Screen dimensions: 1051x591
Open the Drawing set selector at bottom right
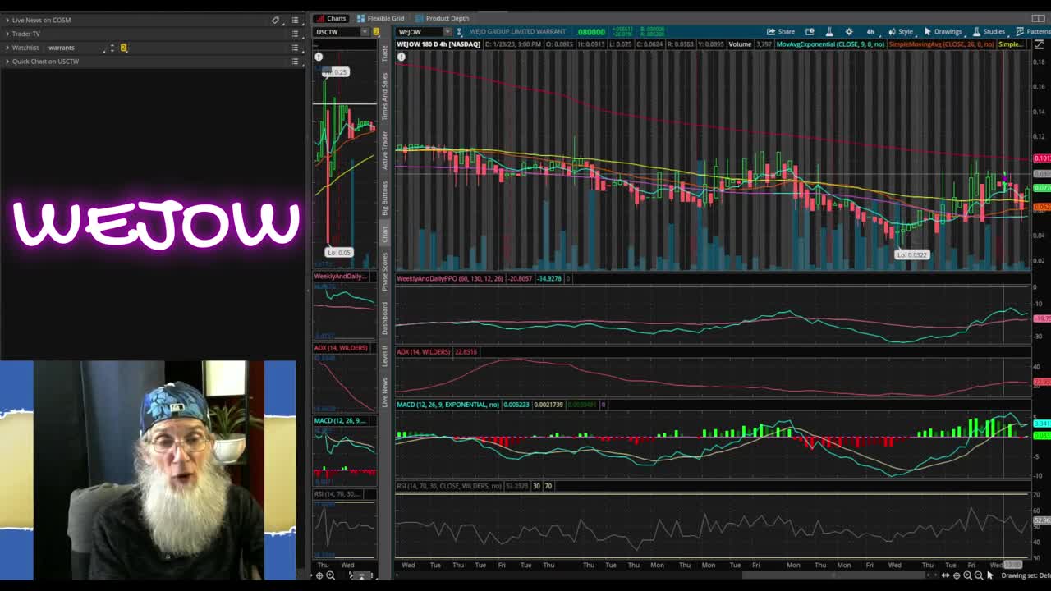pyautogui.click(x=1026, y=575)
